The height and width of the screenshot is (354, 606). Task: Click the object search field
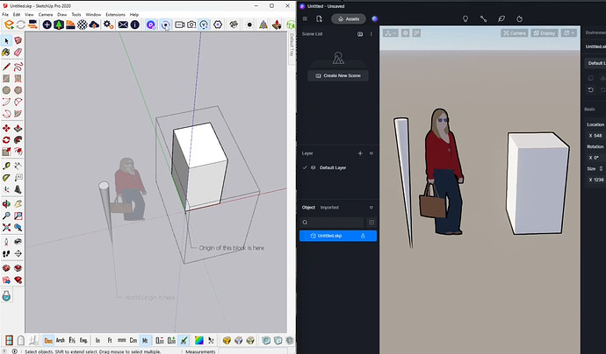[332, 222]
